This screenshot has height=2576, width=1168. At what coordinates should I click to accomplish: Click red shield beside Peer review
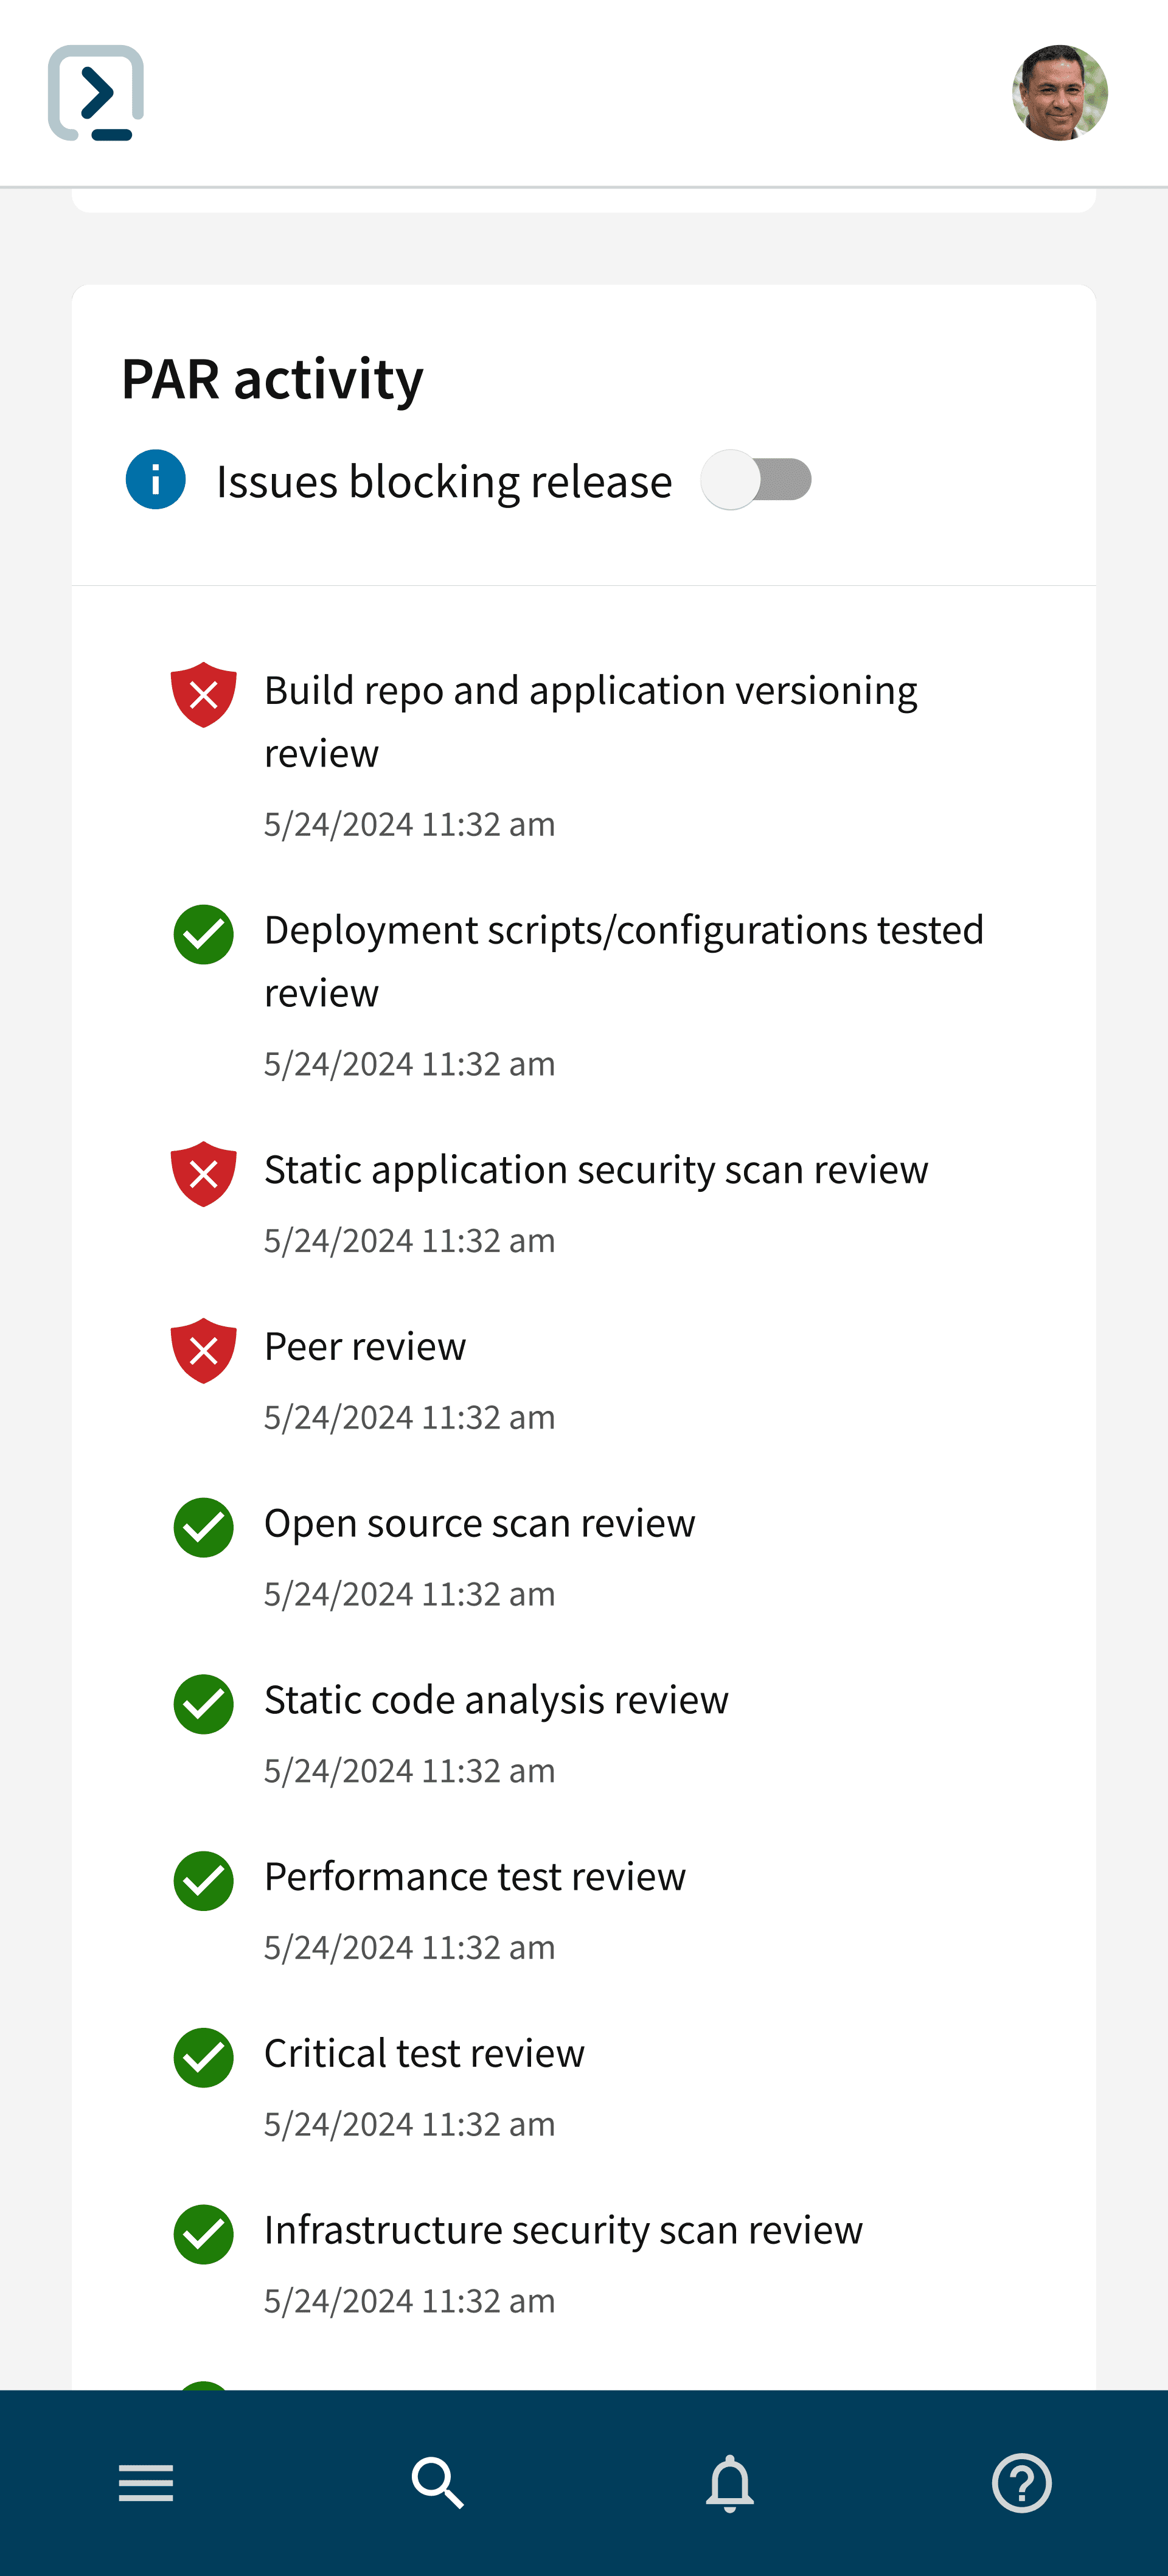point(204,1351)
